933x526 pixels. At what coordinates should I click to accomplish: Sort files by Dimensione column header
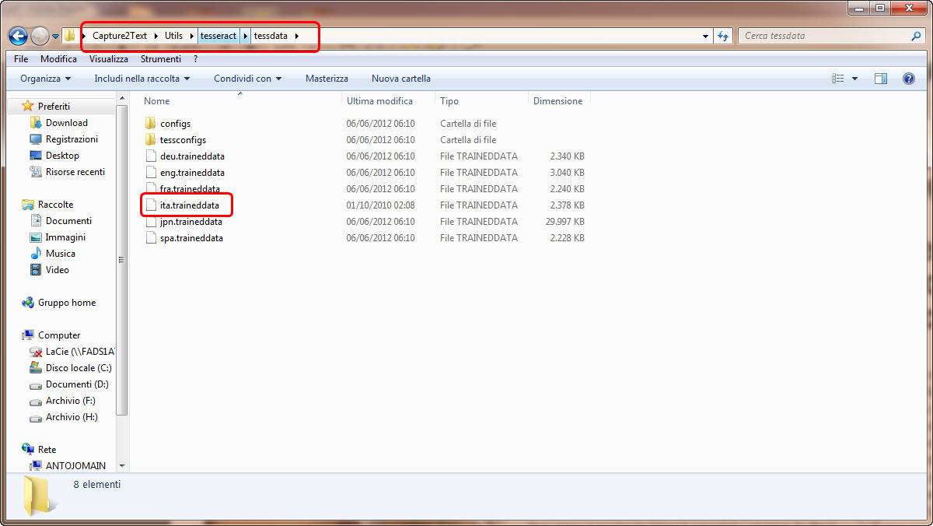point(557,101)
